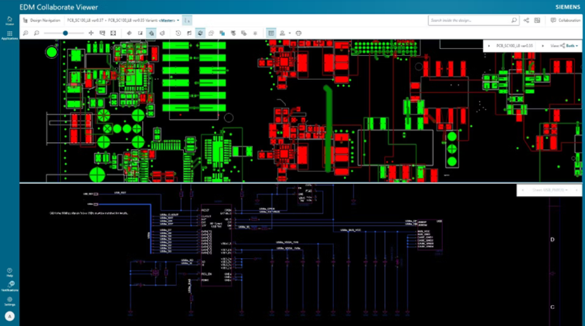The width and height of the screenshot is (585, 326).
Task: Toggle the highlighted compare mode toolbar button
Action: click(200, 33)
